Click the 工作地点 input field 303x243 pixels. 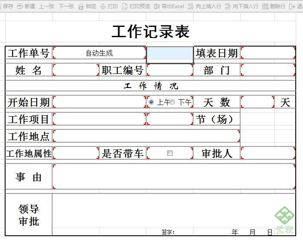click(146, 136)
